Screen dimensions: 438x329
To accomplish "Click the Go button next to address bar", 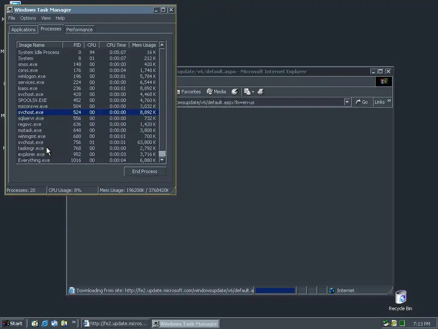I will coord(362,102).
